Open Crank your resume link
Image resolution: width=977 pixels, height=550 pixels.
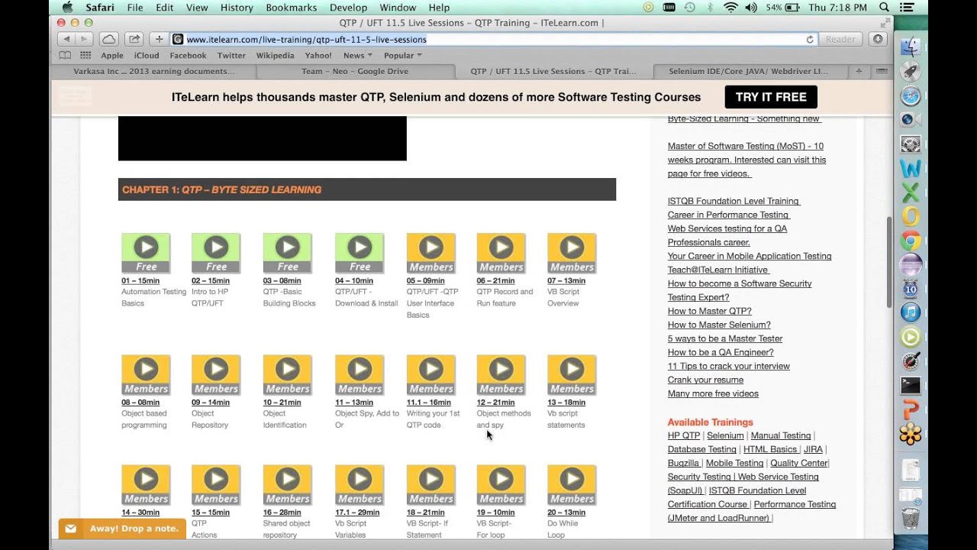click(705, 380)
